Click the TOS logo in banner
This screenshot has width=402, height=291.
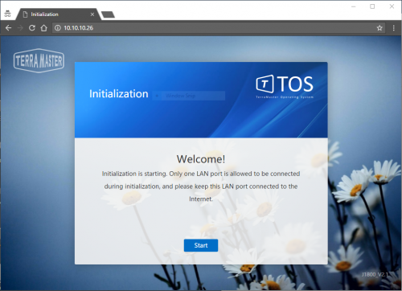click(285, 86)
